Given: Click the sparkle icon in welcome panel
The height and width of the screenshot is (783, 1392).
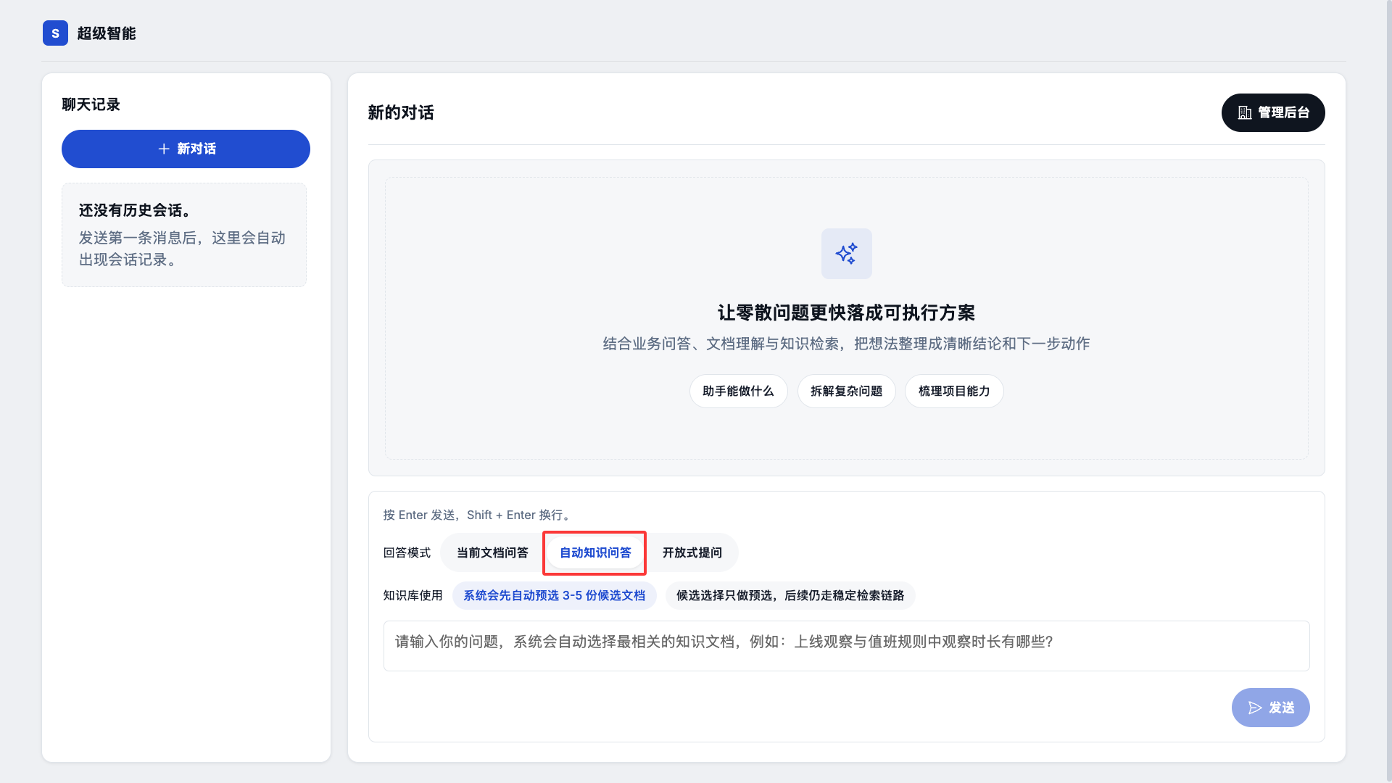Looking at the screenshot, I should (x=846, y=254).
